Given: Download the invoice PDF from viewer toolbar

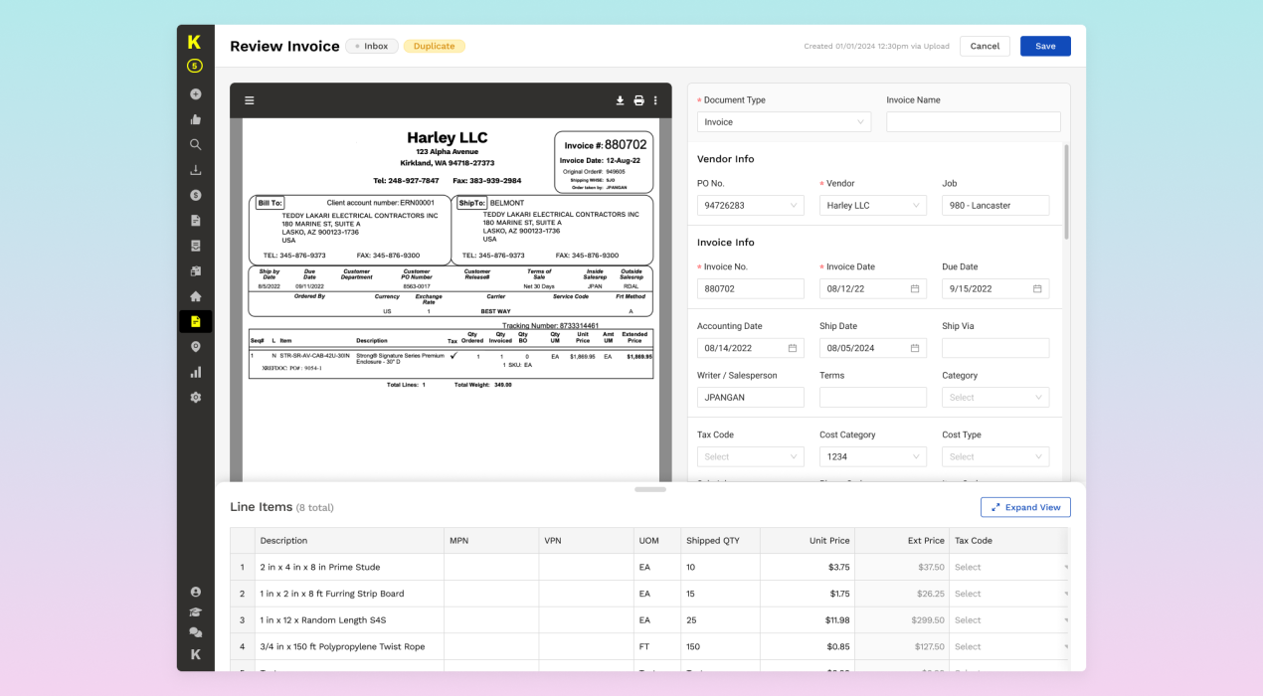Looking at the screenshot, I should [621, 100].
